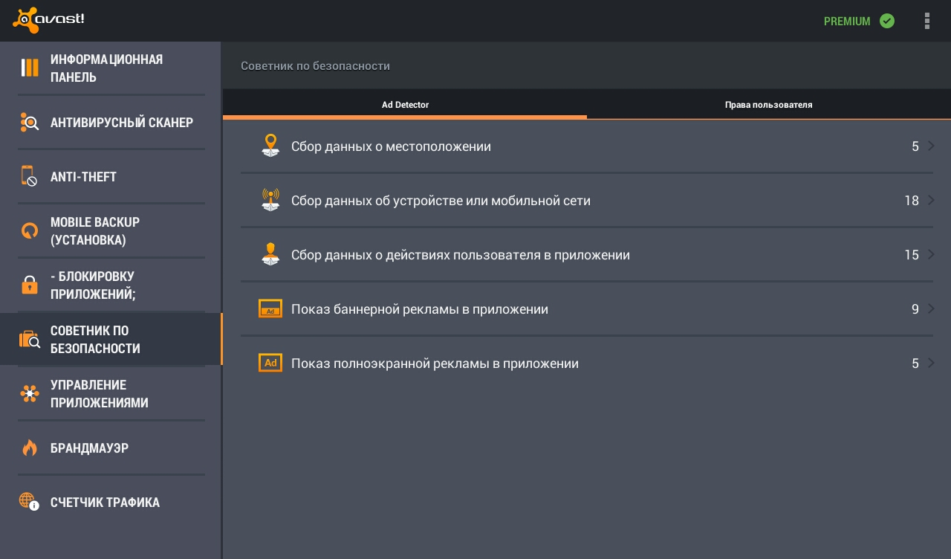Open the Блокировку приложений padlock icon
951x559 pixels.
point(30,285)
